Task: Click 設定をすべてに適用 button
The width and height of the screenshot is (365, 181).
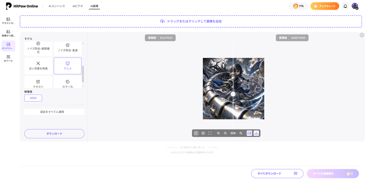Action: (54, 112)
